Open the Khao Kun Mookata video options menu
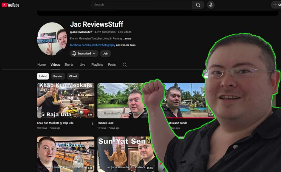 [93, 123]
